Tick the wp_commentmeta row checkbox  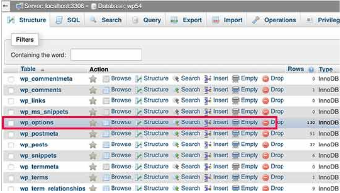(x=11, y=79)
